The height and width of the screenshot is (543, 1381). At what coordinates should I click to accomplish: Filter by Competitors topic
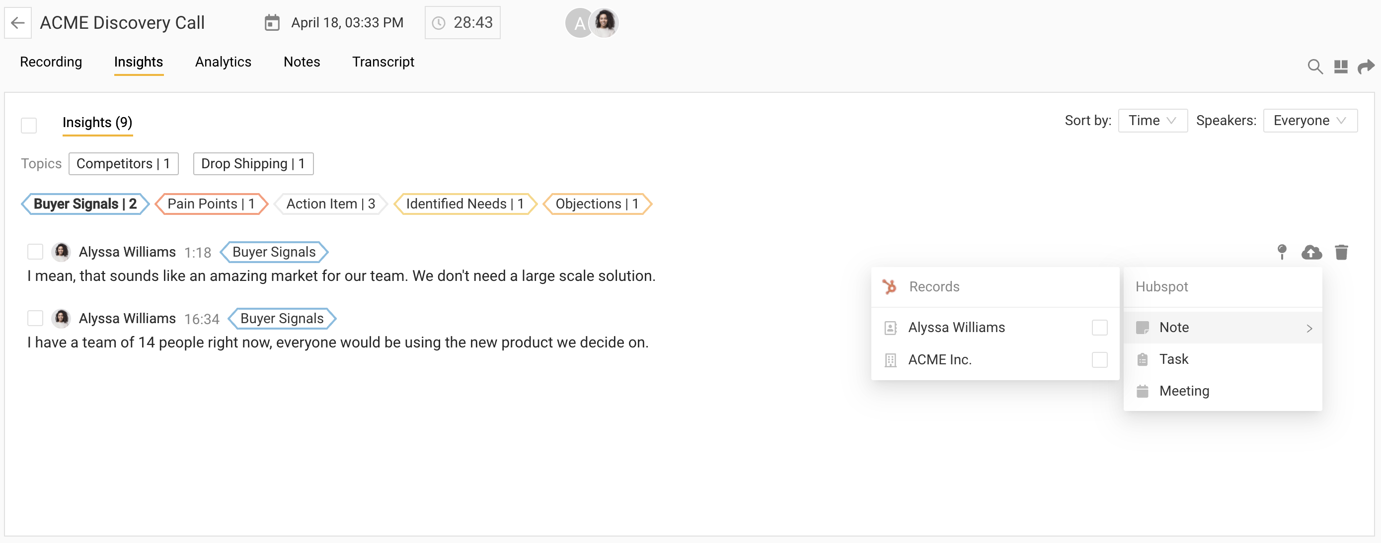point(123,163)
